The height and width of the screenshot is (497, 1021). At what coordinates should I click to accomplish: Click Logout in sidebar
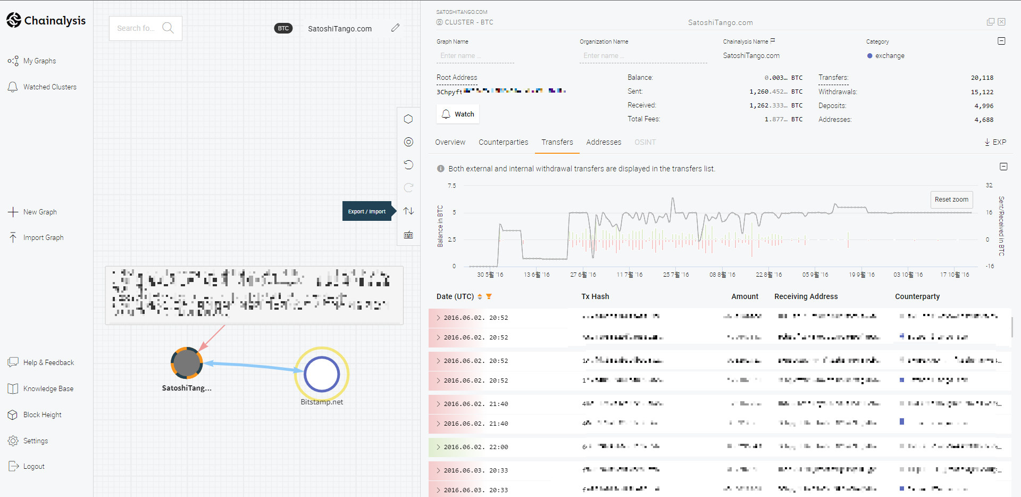(26, 466)
